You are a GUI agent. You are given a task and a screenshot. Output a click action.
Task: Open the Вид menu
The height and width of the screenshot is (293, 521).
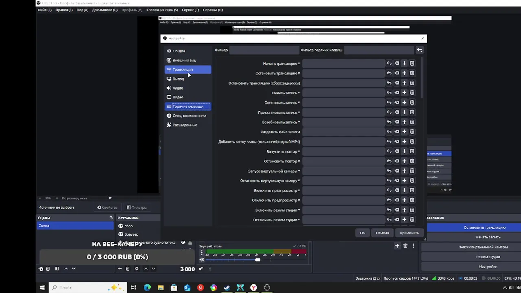click(82, 10)
